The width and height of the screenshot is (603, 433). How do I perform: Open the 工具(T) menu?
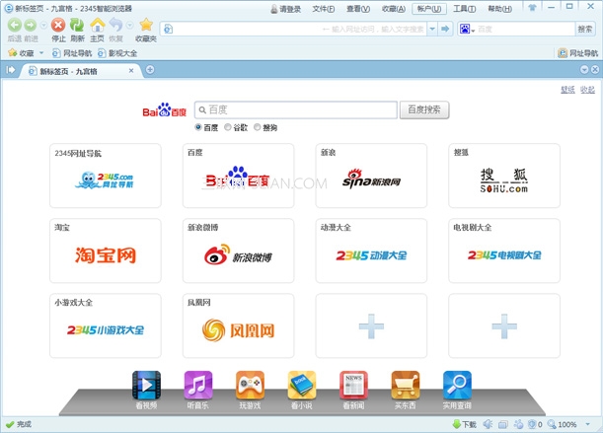pos(464,9)
